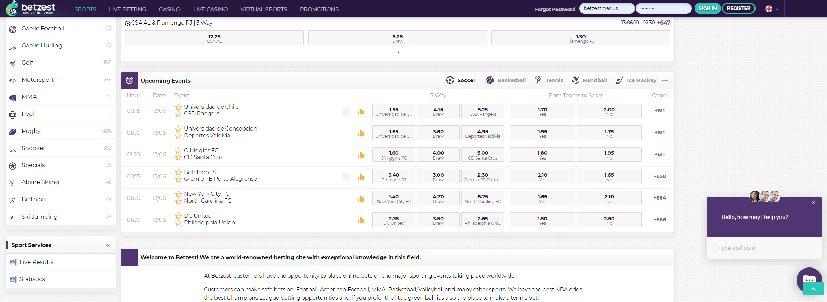The image size is (827, 302).
Task: Star the Philadelphia Union team
Action: click(178, 223)
